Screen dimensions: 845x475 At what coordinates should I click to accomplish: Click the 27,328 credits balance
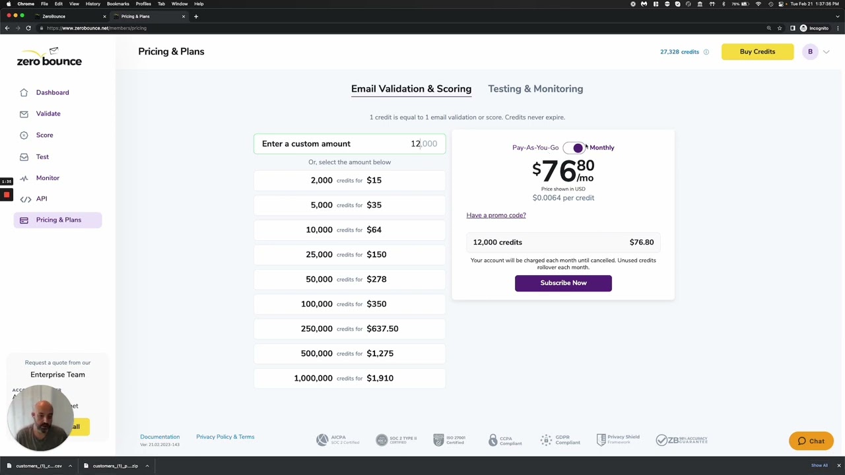point(679,51)
